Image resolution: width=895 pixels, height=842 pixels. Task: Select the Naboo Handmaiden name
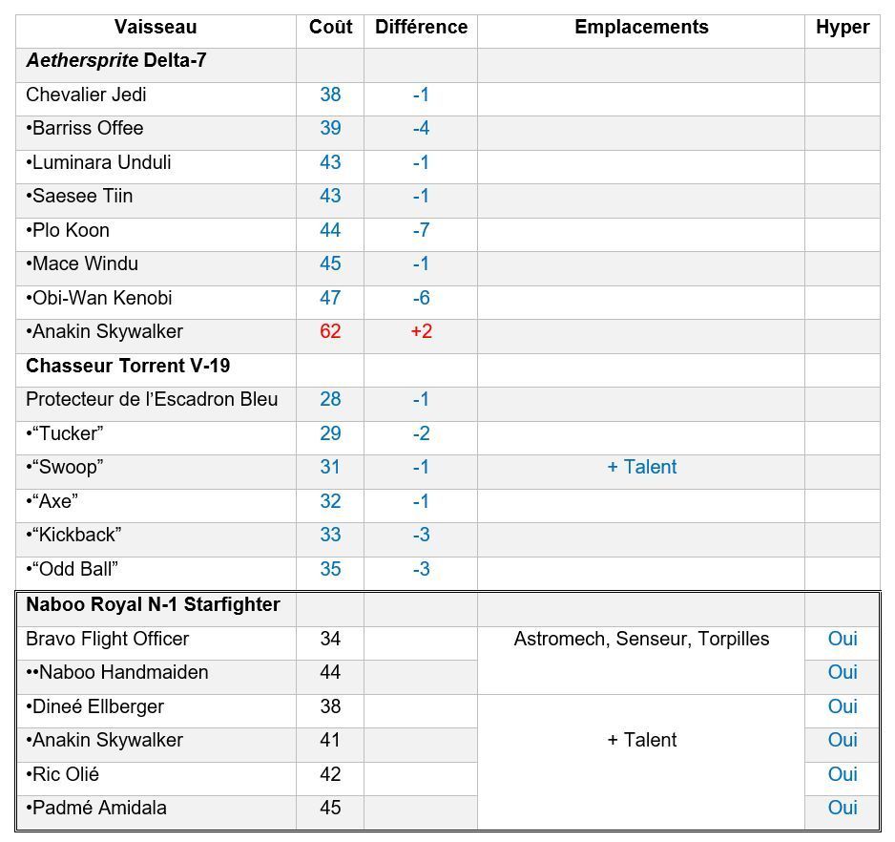[117, 672]
